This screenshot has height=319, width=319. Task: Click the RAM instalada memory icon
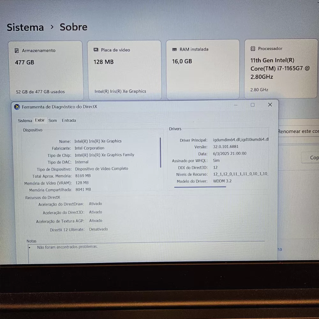coord(174,49)
